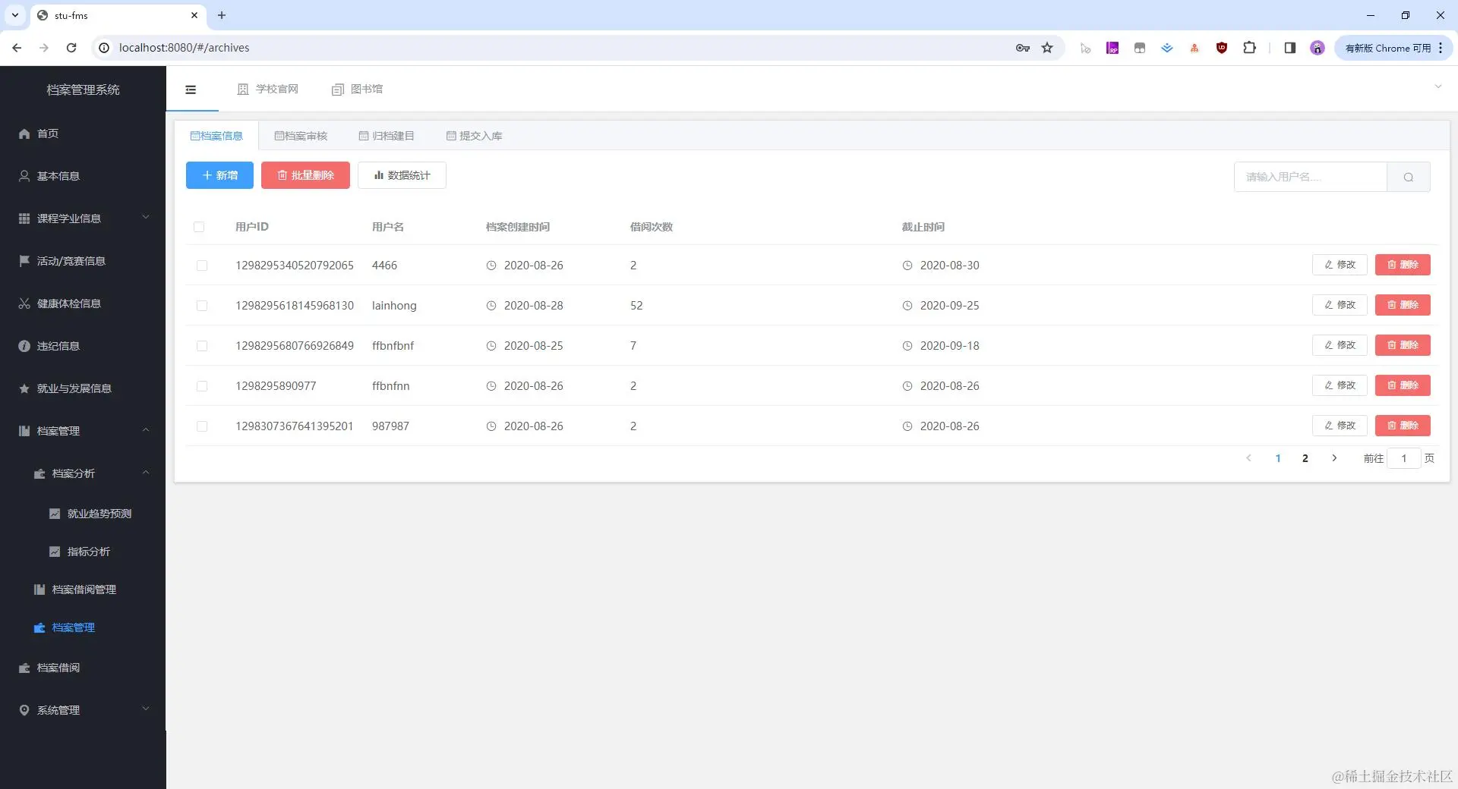Open 就业与发展信息 in the sidebar
Image resolution: width=1458 pixels, height=789 pixels.
[x=83, y=388]
